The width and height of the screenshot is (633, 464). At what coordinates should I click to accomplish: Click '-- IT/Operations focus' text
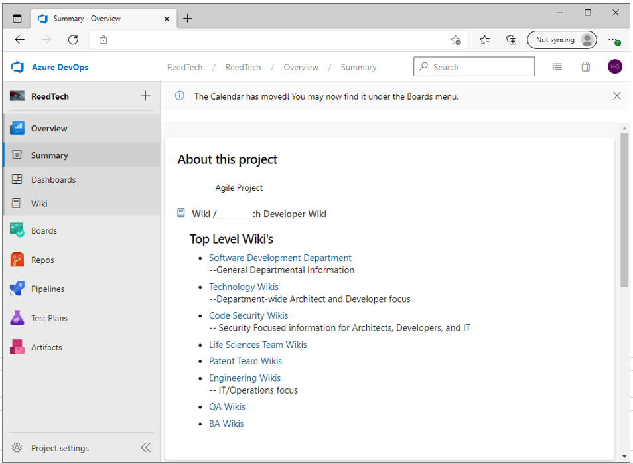pos(253,390)
